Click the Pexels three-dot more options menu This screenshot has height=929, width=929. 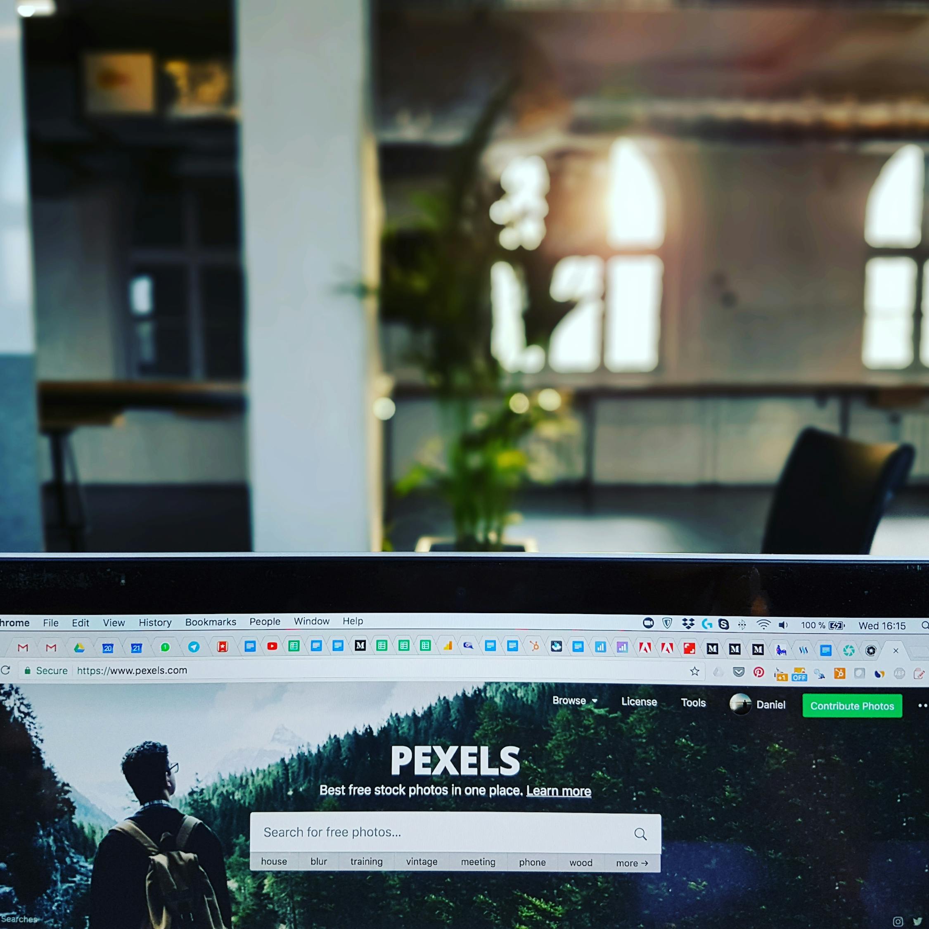tap(921, 706)
